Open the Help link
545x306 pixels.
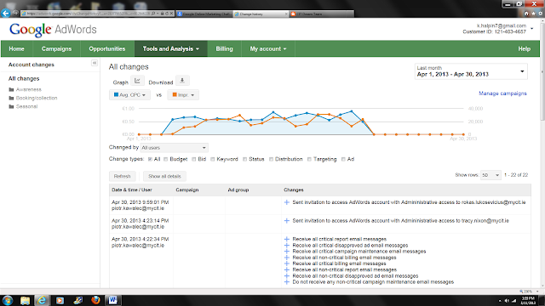(525, 49)
